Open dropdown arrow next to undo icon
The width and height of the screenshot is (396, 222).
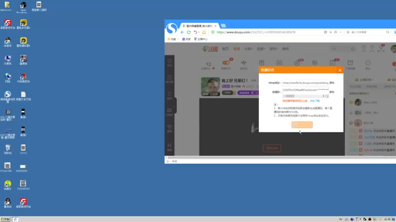(x=199, y=32)
